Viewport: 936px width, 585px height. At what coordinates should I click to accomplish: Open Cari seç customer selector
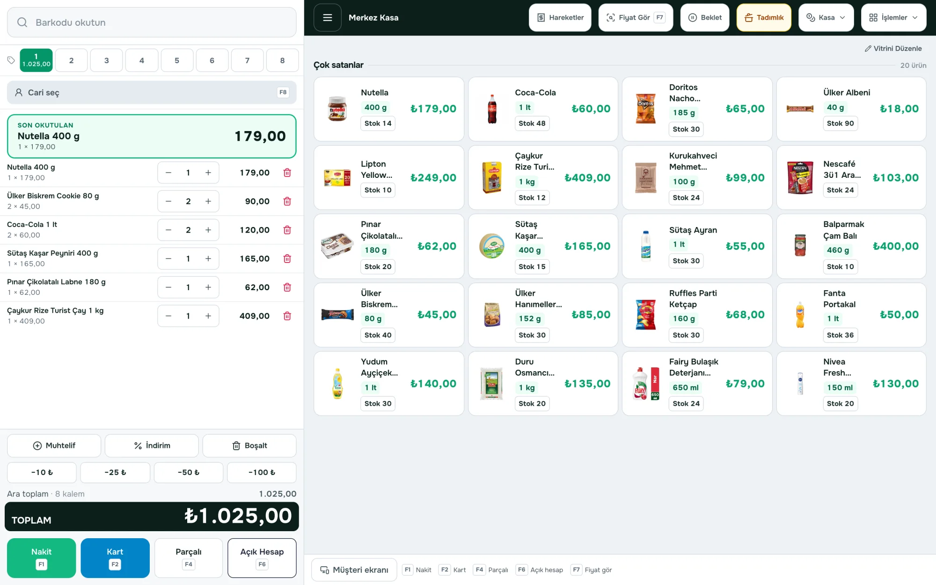[152, 93]
